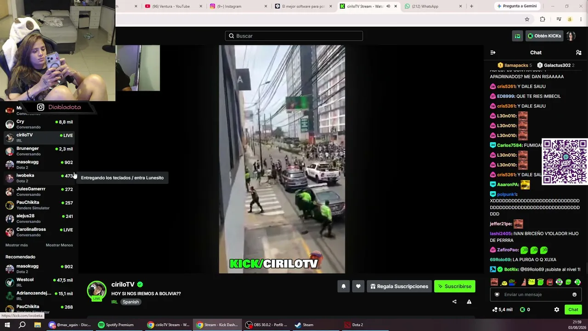Screen dimensions: 588x331
Task: Close the ciriloTV Stream tab
Action: click(396, 6)
